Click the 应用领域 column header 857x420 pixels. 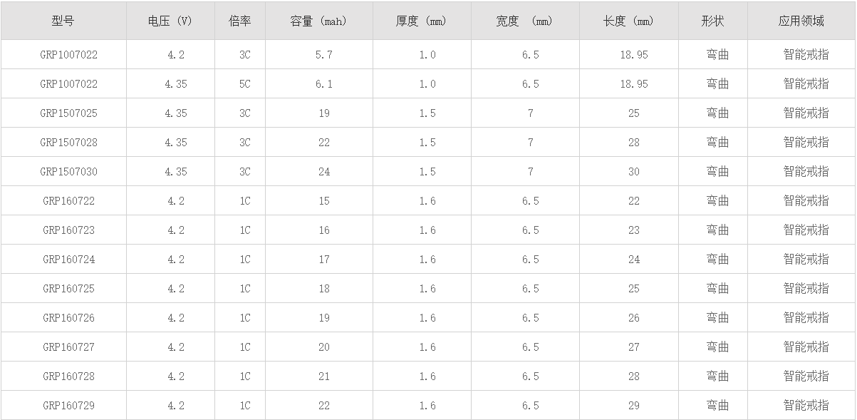coord(801,21)
